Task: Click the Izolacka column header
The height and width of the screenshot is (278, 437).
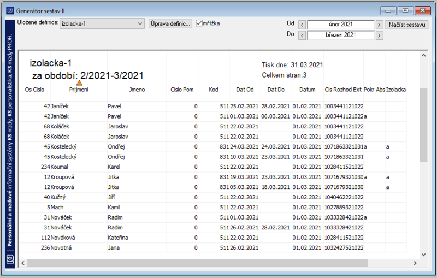Action: (395, 90)
